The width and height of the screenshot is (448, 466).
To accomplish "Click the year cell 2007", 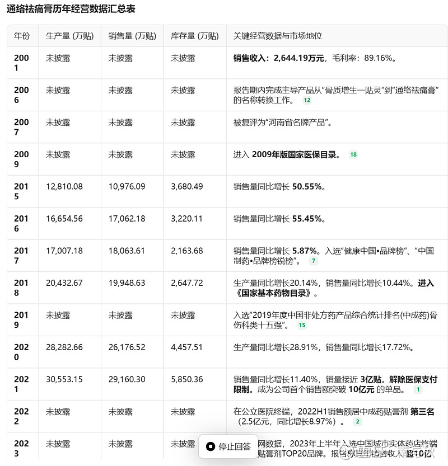I will (x=21, y=127).
